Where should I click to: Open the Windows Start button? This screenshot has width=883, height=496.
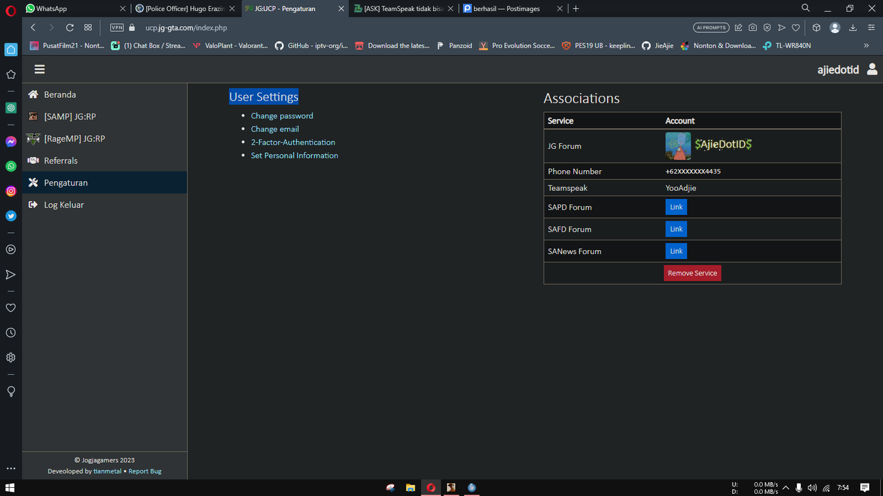pos(10,487)
